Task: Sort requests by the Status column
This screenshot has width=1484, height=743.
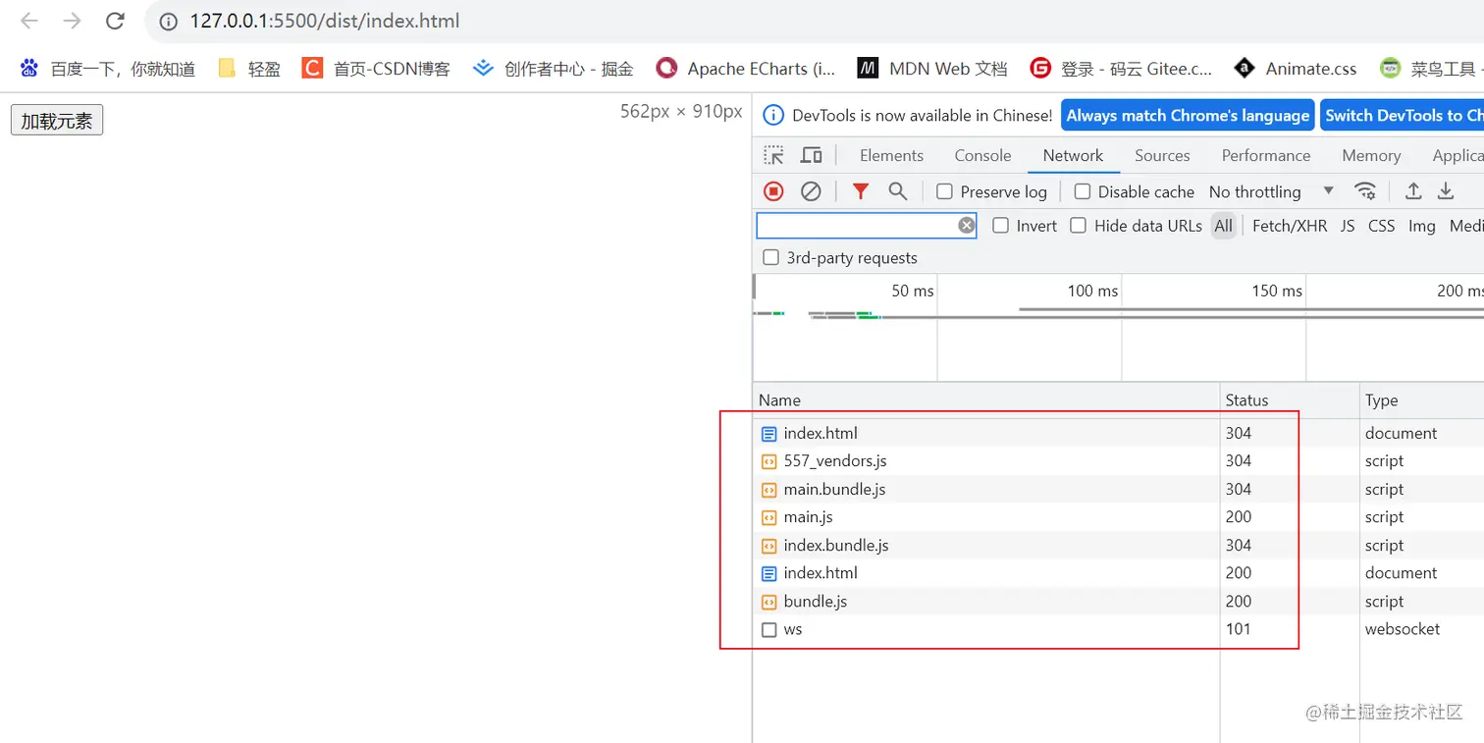Action: [1290, 399]
